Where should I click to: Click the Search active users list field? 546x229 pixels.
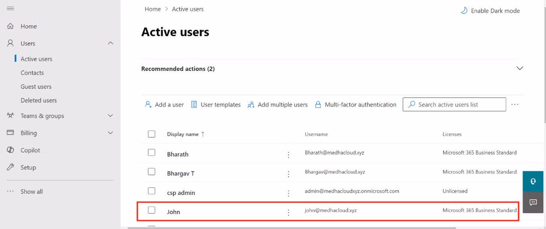454,104
